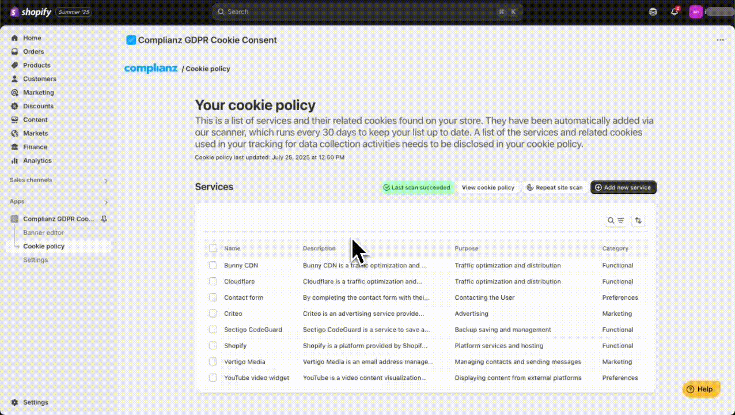
Task: Open the Contact form service name
Action: click(244, 298)
